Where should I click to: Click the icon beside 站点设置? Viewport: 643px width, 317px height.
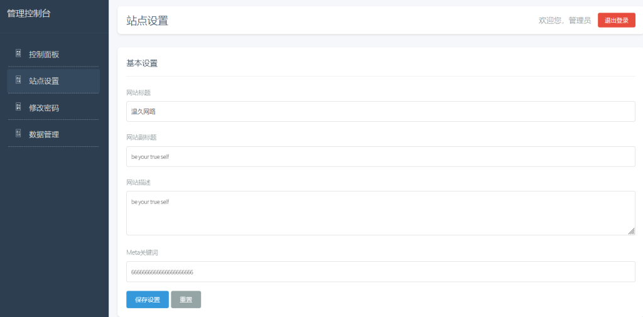[x=18, y=80]
